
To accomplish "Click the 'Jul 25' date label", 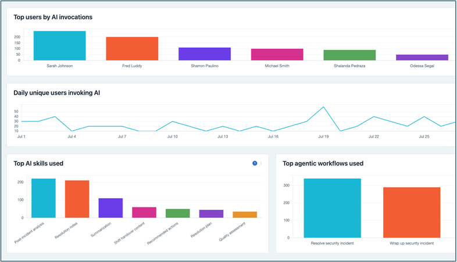I will [x=424, y=137].
